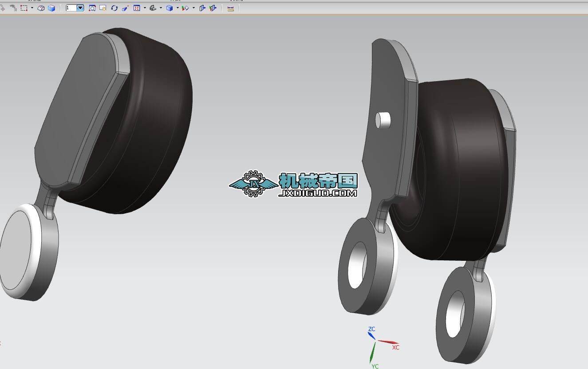Expand the rendering style dropdown arrow
588x369 pixels.
178,8
